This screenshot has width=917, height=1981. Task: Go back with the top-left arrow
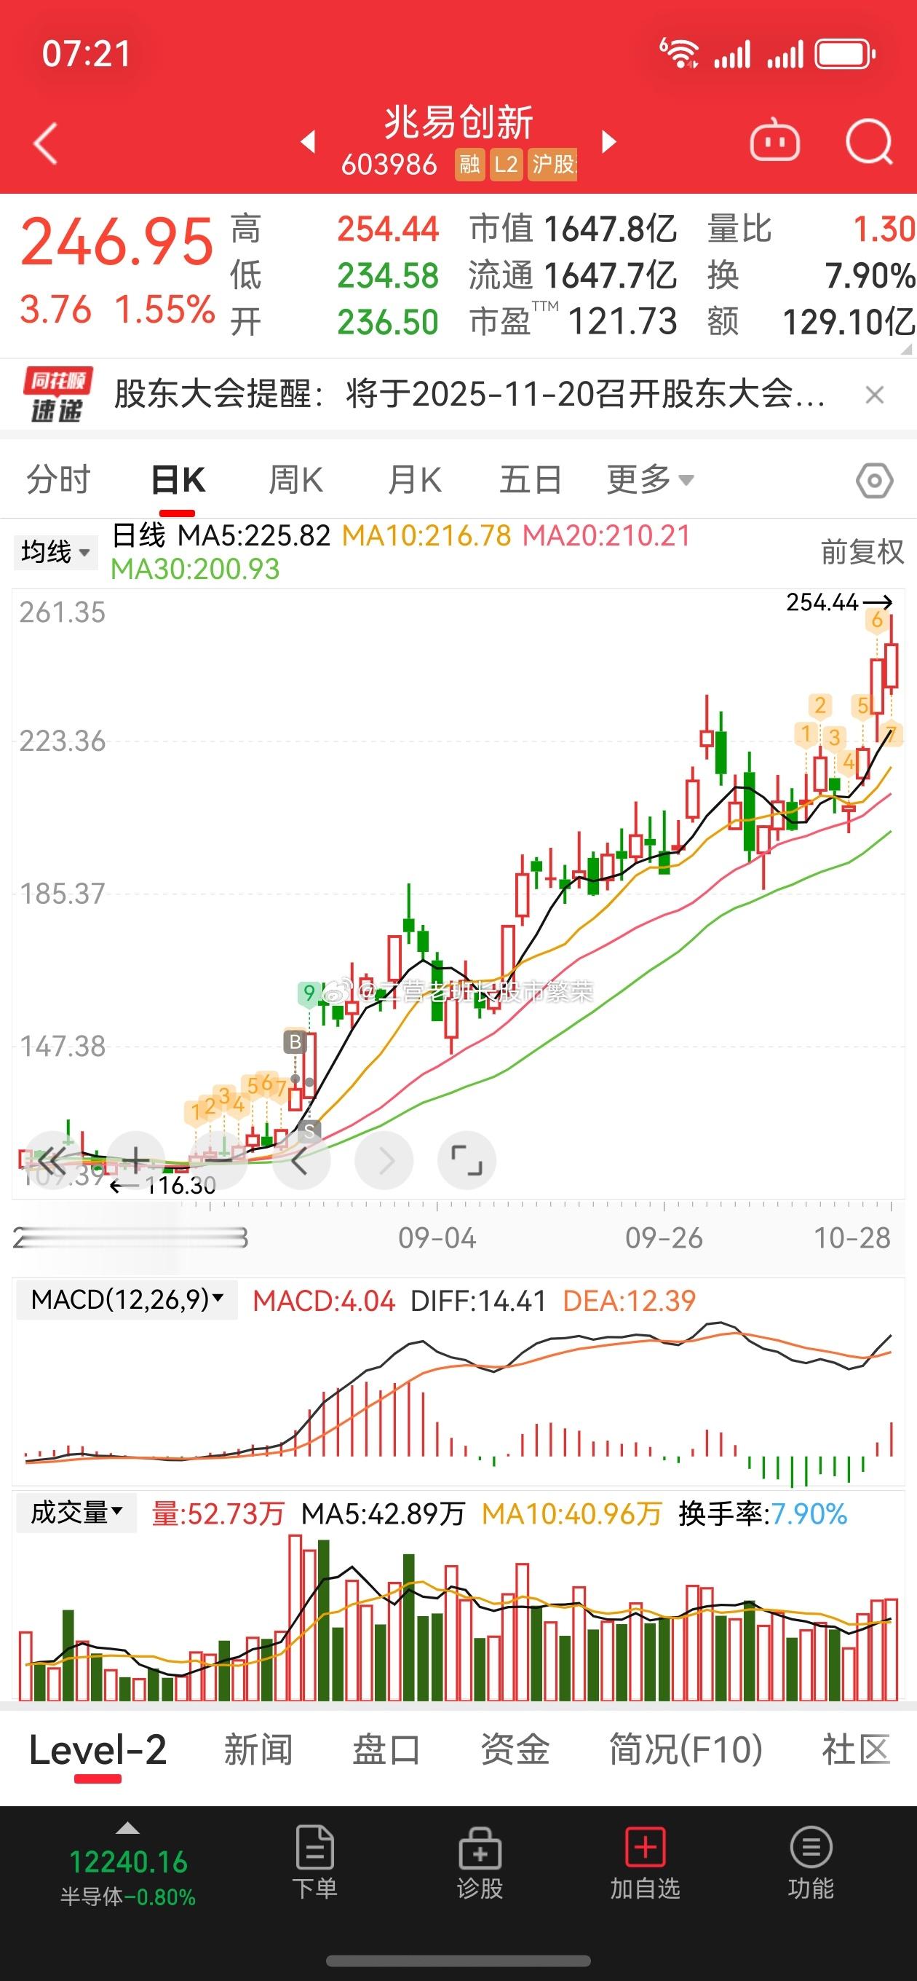(45, 143)
